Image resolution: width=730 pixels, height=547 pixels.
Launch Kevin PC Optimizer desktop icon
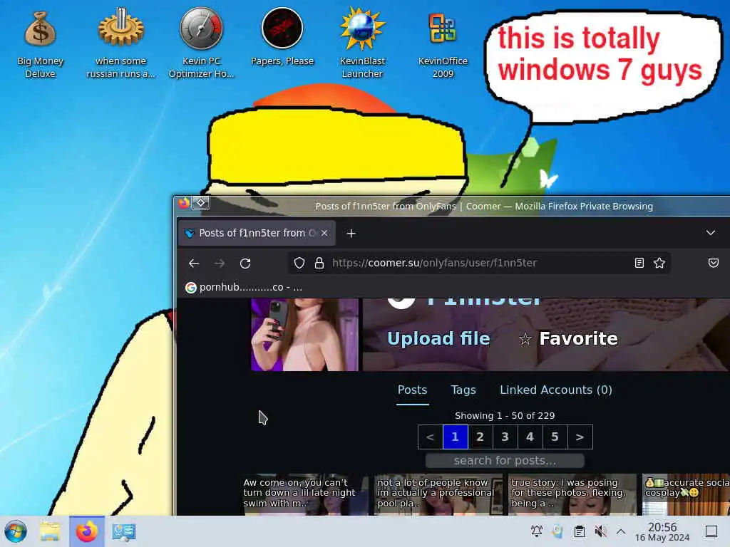pyautogui.click(x=201, y=43)
